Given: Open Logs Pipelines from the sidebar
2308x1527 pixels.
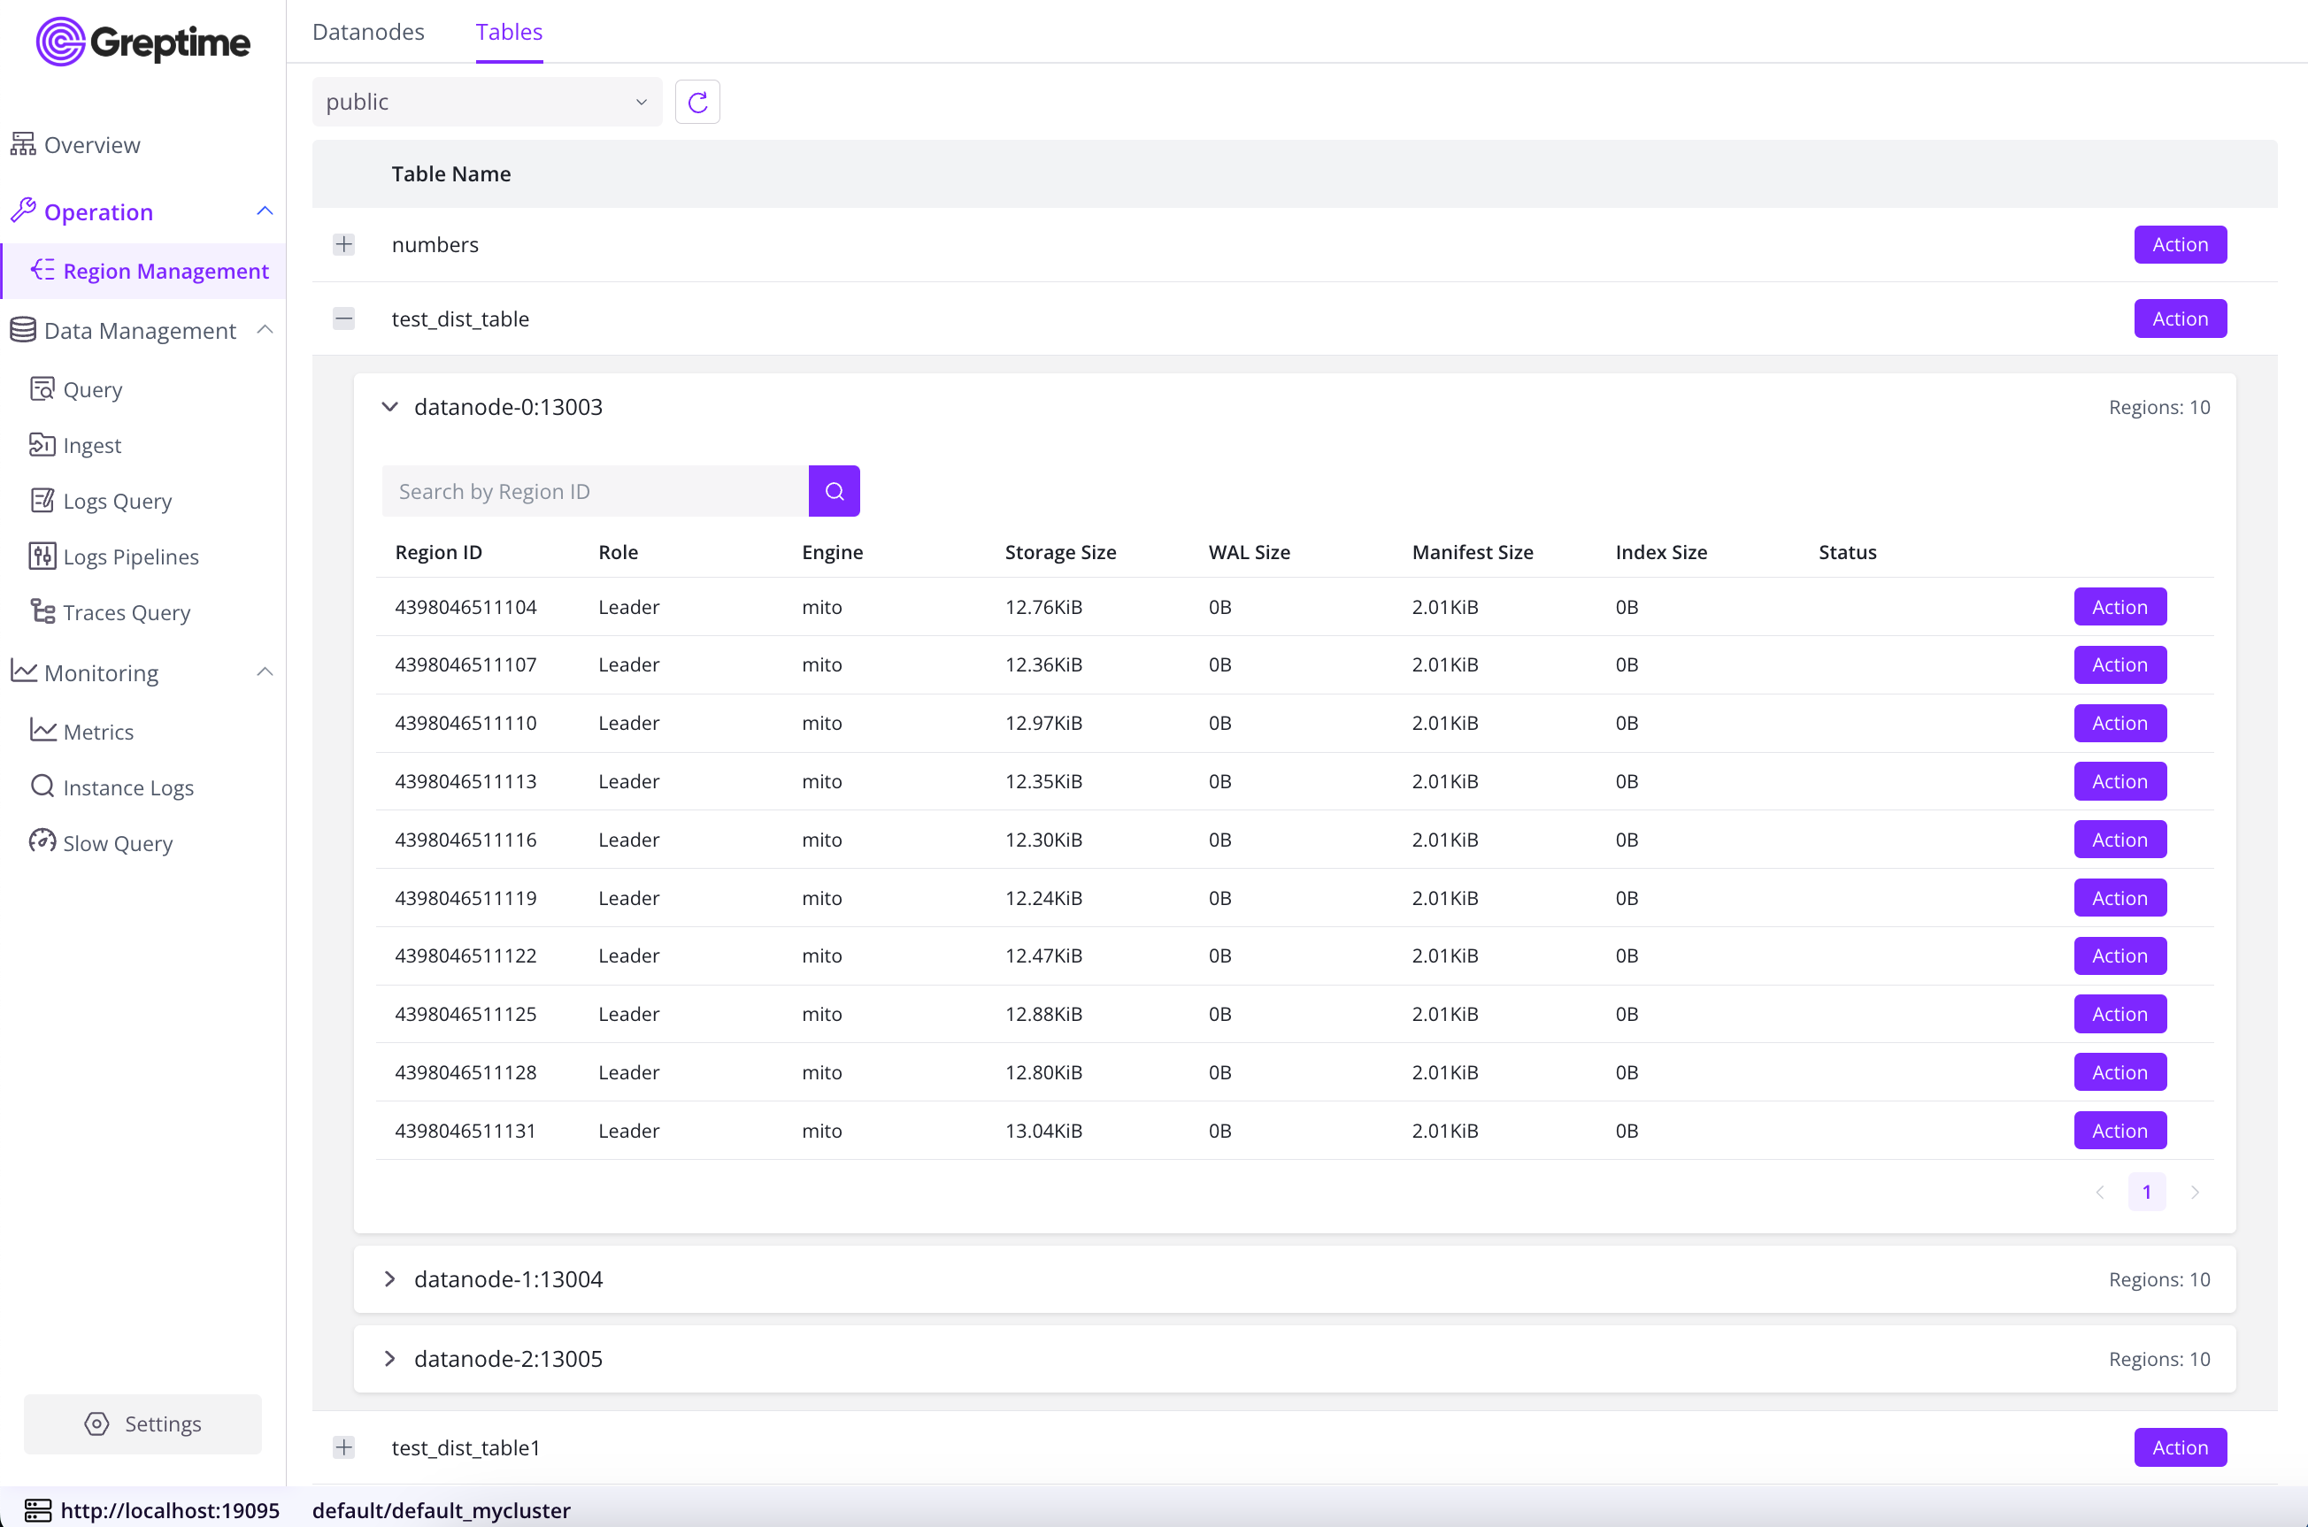Looking at the screenshot, I should coord(129,557).
